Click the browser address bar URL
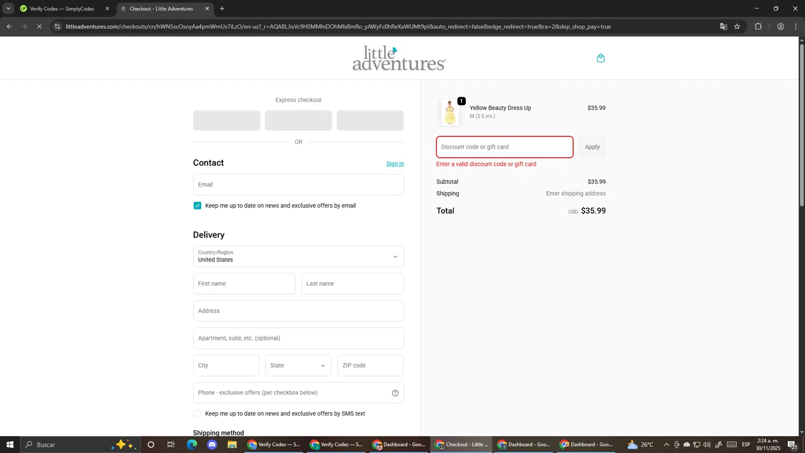This screenshot has width=805, height=453. (x=338, y=26)
